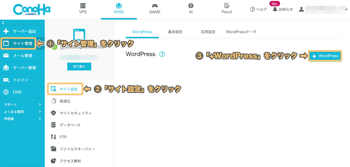Open the AI service icon
Image resolution: width=350 pixels, height=167 pixels.
pyautogui.click(x=191, y=6)
